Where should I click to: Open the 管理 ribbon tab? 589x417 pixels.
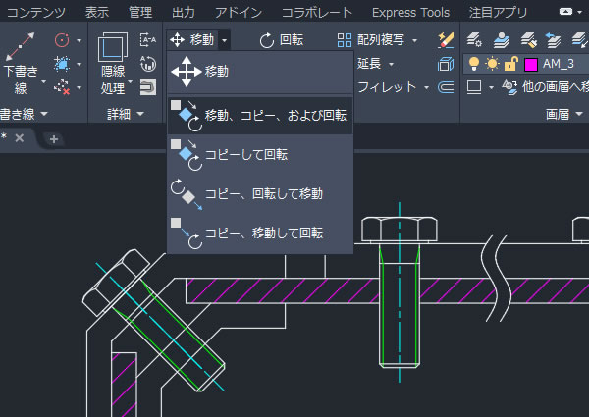tap(140, 13)
